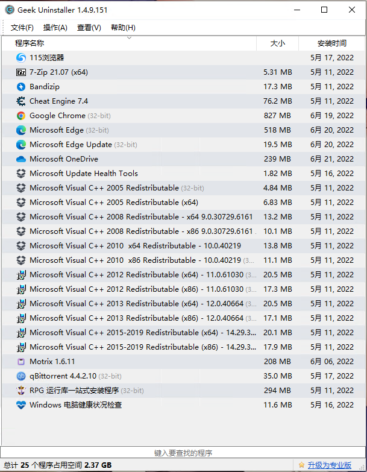
Task: Click icon of Visual C++ 2010 x86 Redistributable
Action: (21, 260)
